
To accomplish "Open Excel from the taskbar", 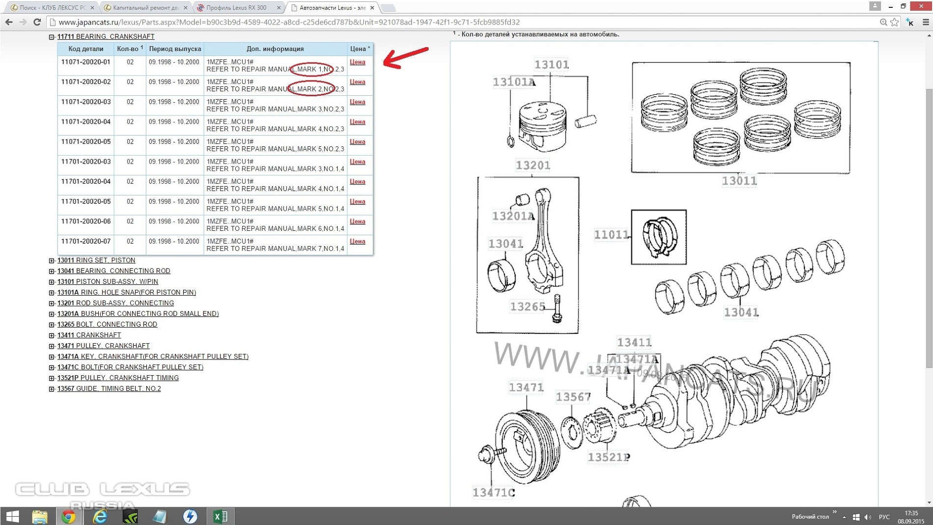I will pos(220,516).
